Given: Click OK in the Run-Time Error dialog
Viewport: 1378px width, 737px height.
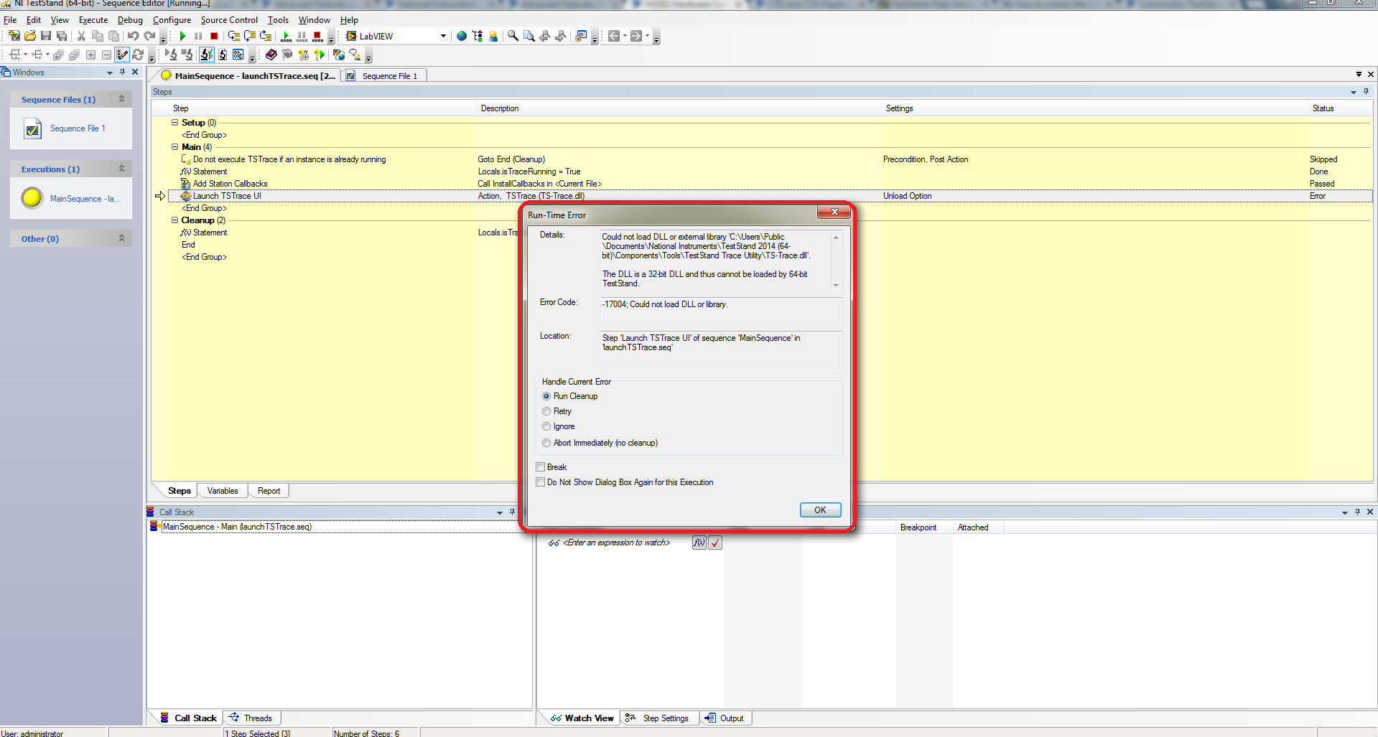Looking at the screenshot, I should pyautogui.click(x=820, y=510).
